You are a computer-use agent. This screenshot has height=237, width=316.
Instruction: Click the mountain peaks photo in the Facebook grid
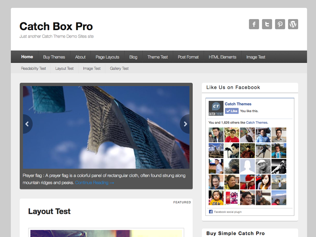pyautogui.click(x=216, y=151)
